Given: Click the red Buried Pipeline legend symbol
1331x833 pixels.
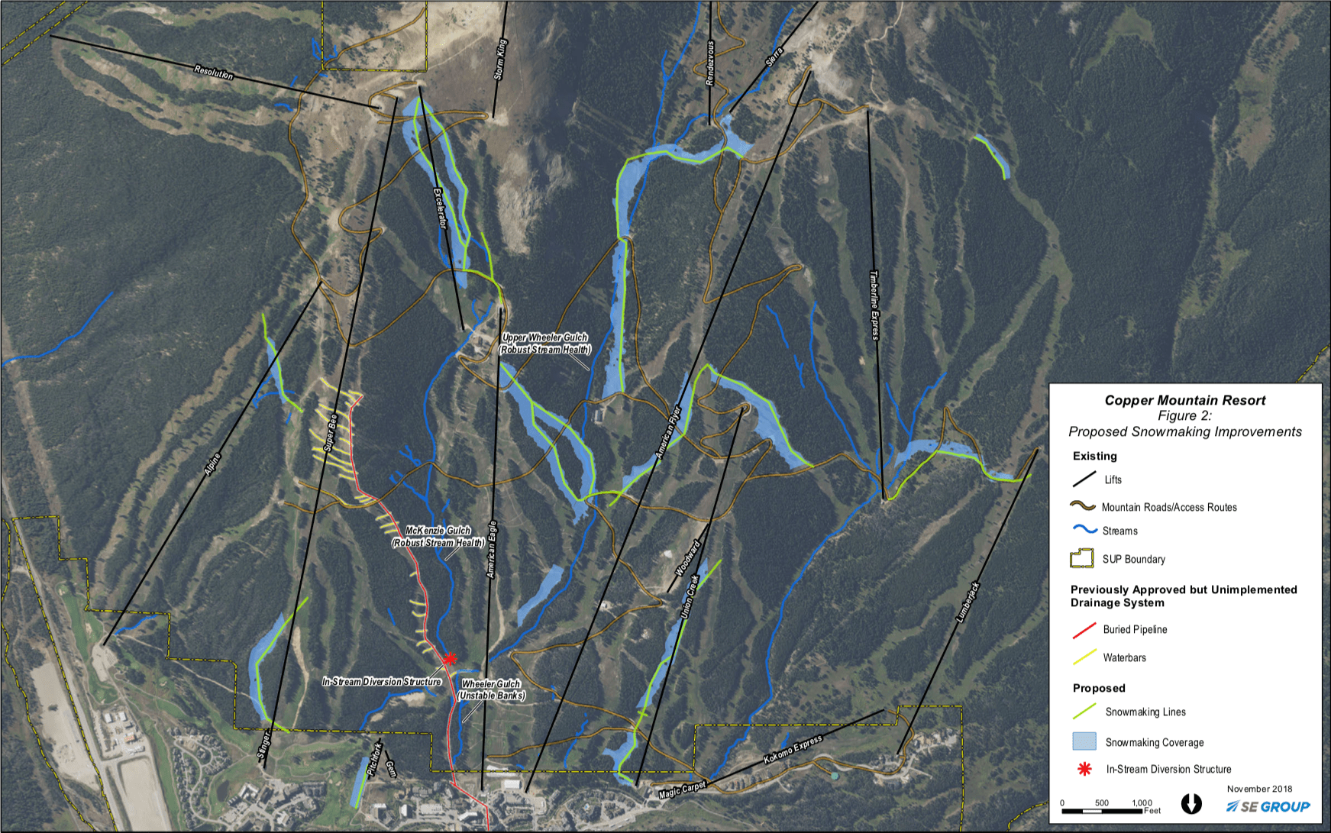Looking at the screenshot, I should pyautogui.click(x=1084, y=630).
